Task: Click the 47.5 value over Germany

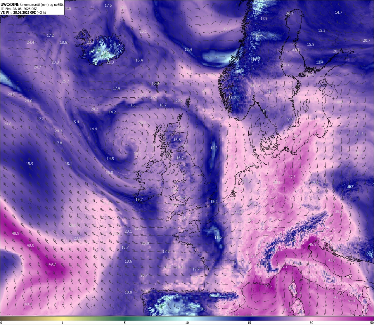Action: pyautogui.click(x=292, y=177)
